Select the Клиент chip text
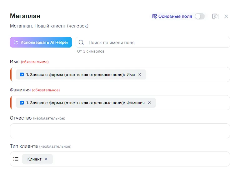 [x=34, y=159]
